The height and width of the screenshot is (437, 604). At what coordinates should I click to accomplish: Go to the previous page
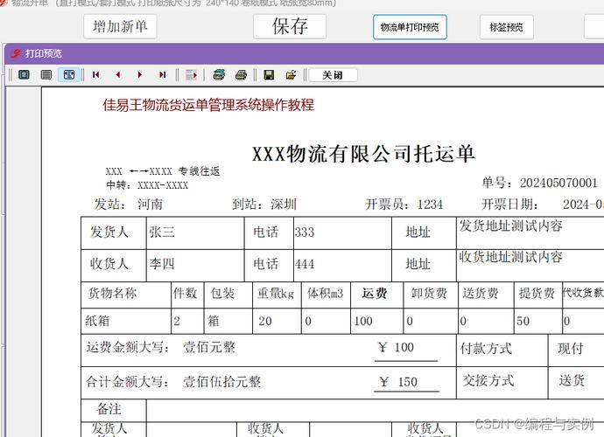tap(118, 74)
